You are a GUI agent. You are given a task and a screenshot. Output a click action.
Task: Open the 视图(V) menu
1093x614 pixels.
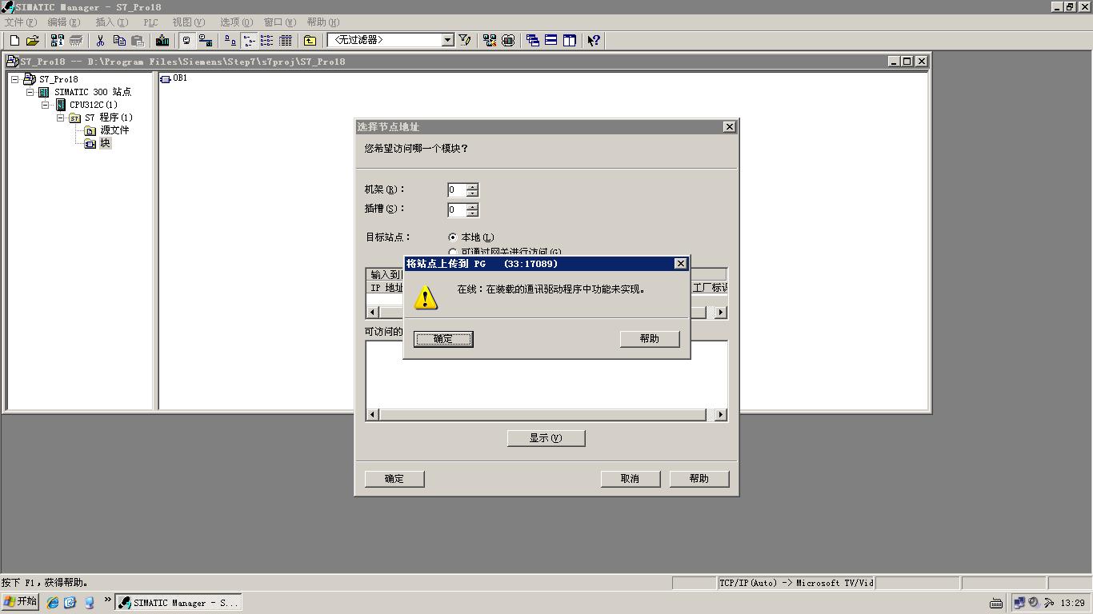tap(188, 22)
